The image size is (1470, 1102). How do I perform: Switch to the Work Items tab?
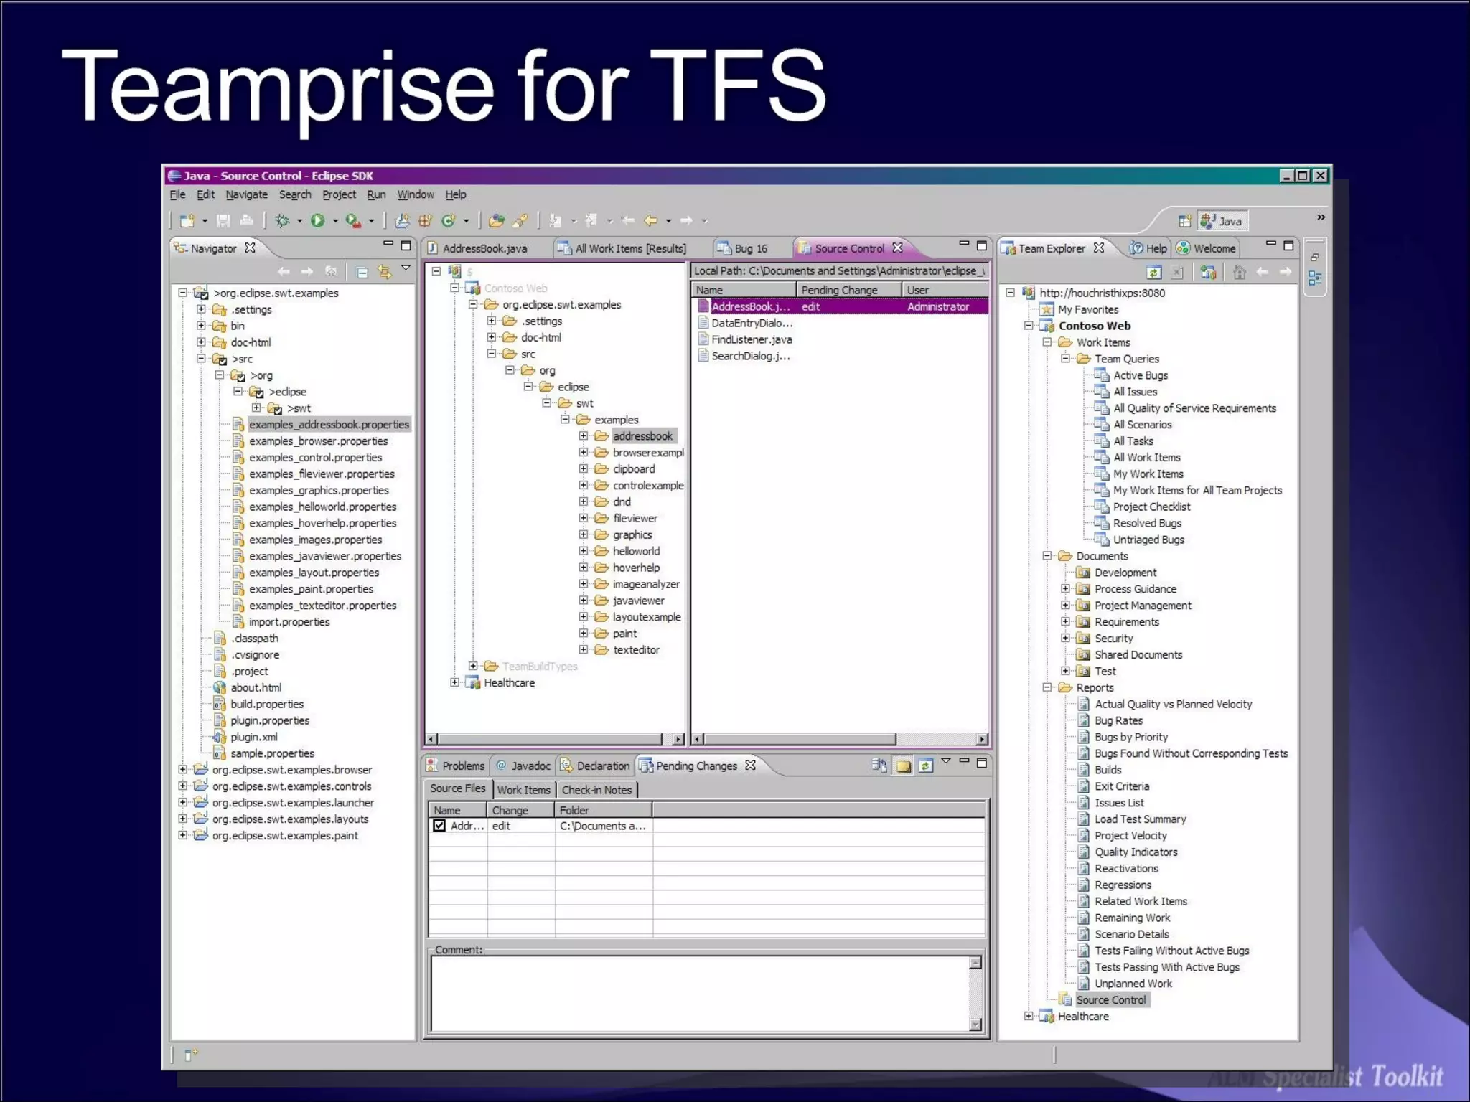523,790
